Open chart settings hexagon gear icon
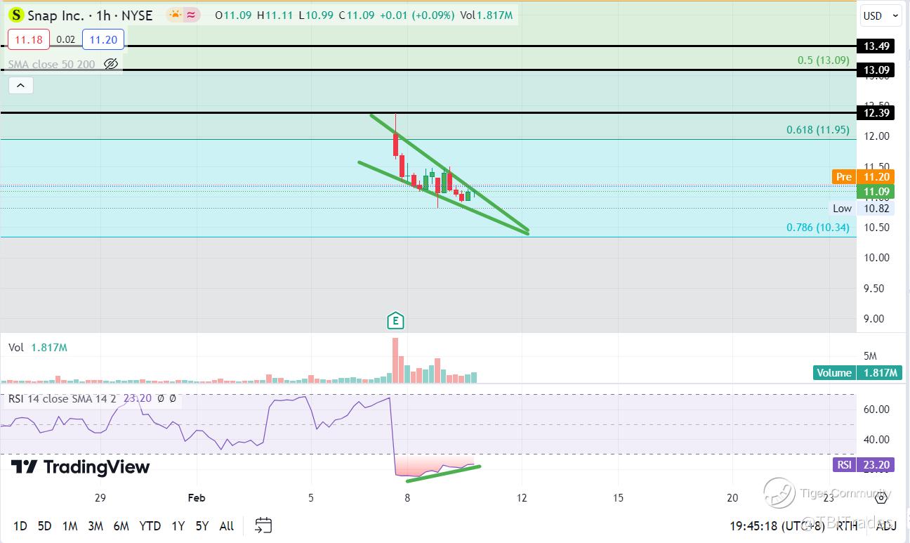 click(x=881, y=497)
